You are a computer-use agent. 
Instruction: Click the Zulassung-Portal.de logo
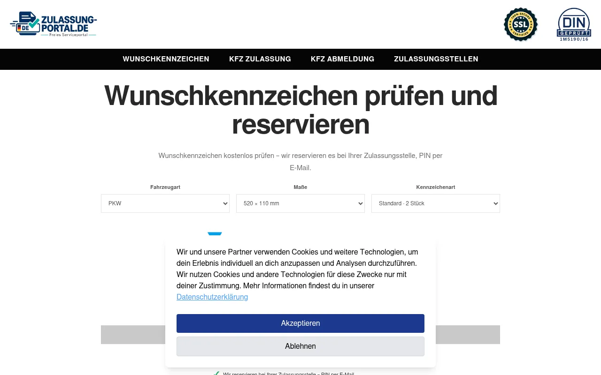point(53,24)
